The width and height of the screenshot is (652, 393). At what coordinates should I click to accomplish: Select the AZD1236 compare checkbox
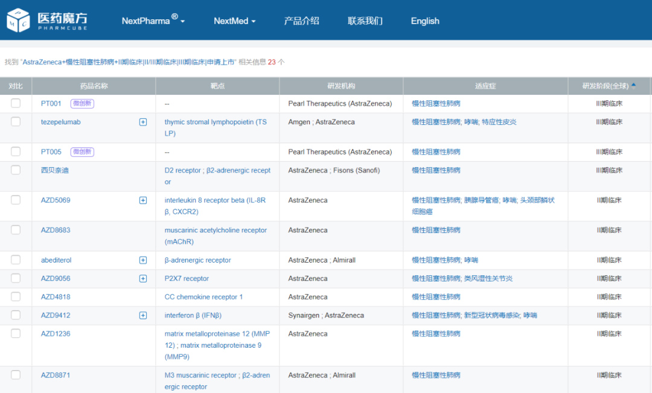(x=16, y=333)
